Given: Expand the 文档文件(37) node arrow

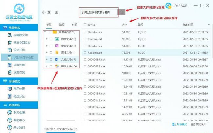Looking at the screenshot, I should pos(47,59).
